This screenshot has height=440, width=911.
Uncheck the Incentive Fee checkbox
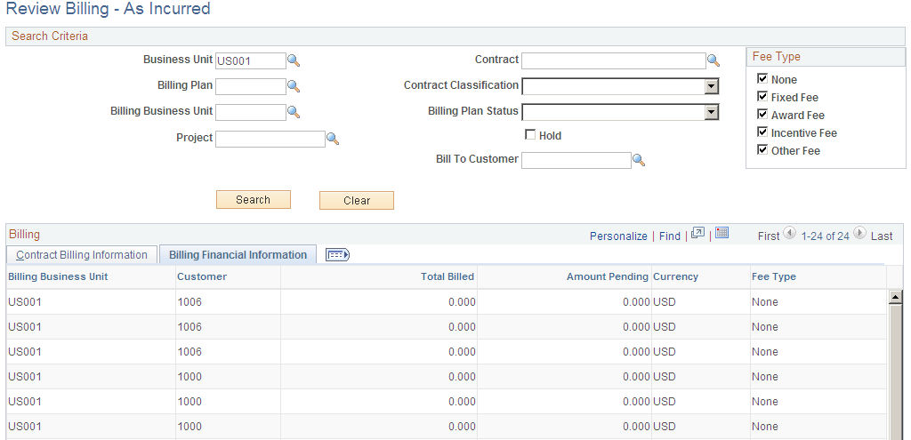[x=762, y=132]
